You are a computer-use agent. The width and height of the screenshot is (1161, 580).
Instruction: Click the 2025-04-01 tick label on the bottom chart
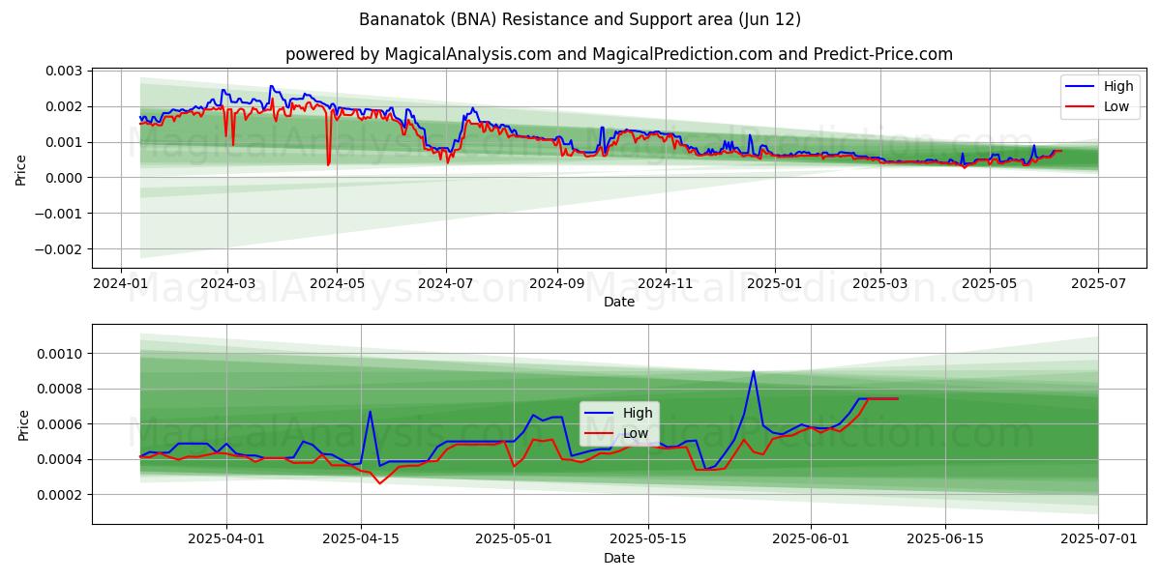tap(227, 539)
